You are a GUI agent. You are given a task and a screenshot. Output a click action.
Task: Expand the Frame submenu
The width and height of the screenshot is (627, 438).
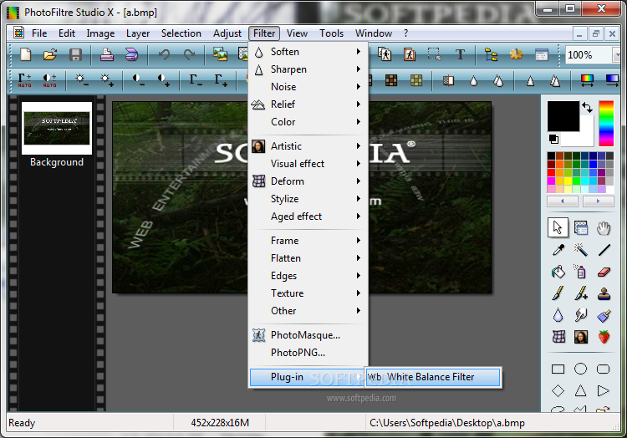click(x=308, y=241)
